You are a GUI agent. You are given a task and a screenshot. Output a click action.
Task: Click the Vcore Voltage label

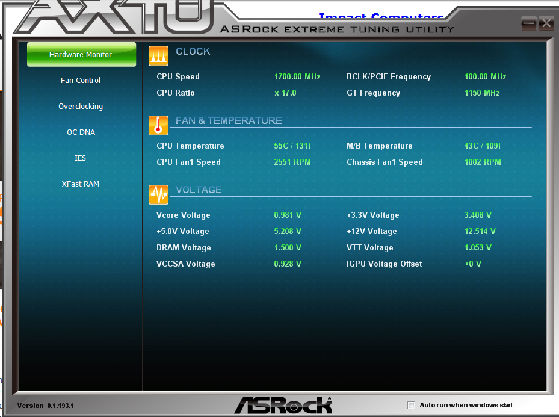click(x=184, y=215)
